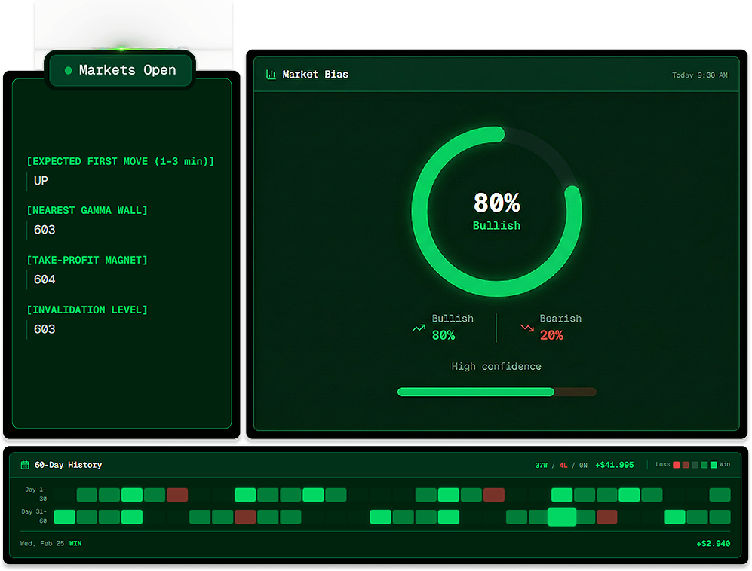The height and width of the screenshot is (571, 752).
Task: Click the Market Bias bar chart icon
Action: (271, 75)
